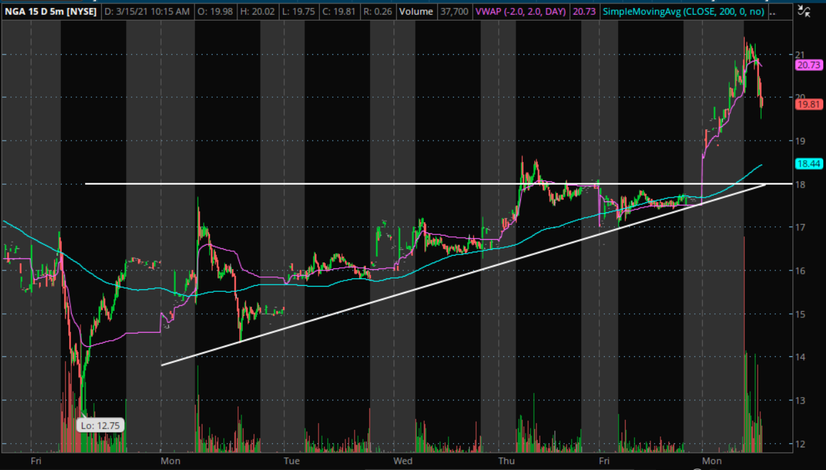The width and height of the screenshot is (826, 470).
Task: Click the Tue label on the time axis
Action: point(291,461)
